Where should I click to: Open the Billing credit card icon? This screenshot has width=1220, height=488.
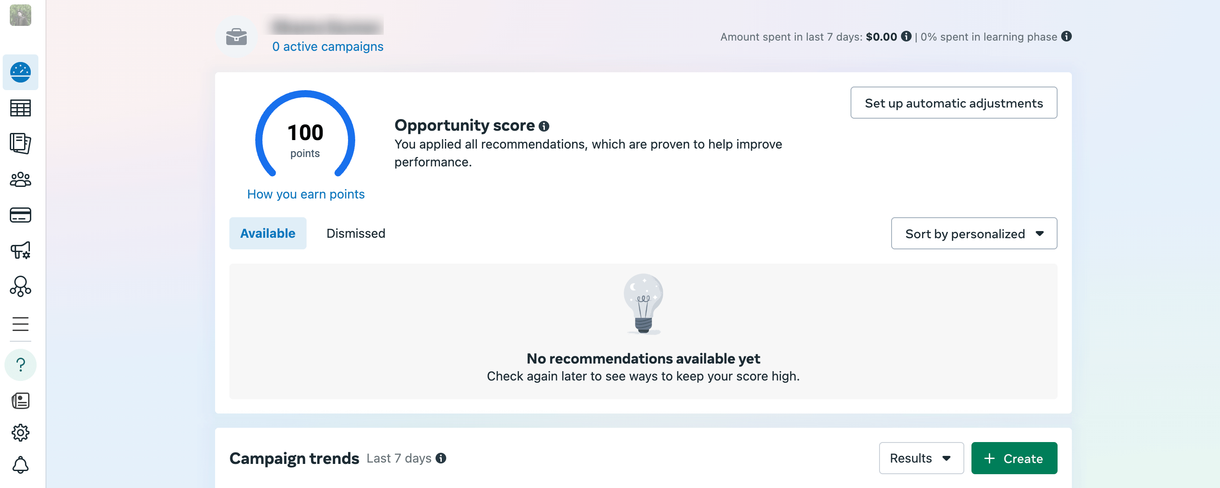[x=20, y=215]
